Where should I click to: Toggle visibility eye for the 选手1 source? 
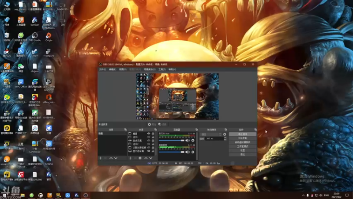pyautogui.click(x=149, y=137)
